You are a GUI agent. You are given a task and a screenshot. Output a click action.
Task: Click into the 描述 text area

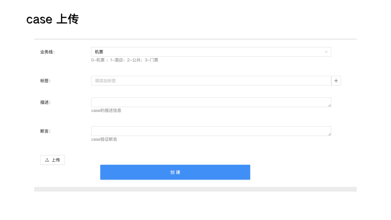[x=211, y=102]
